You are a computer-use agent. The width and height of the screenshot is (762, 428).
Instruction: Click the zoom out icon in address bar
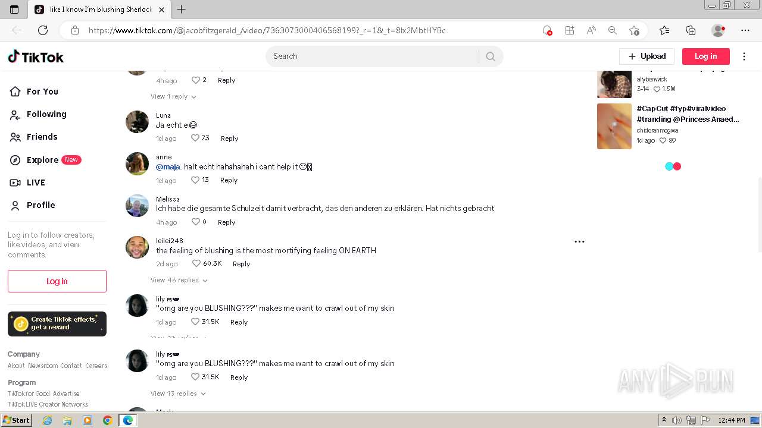coord(613,30)
